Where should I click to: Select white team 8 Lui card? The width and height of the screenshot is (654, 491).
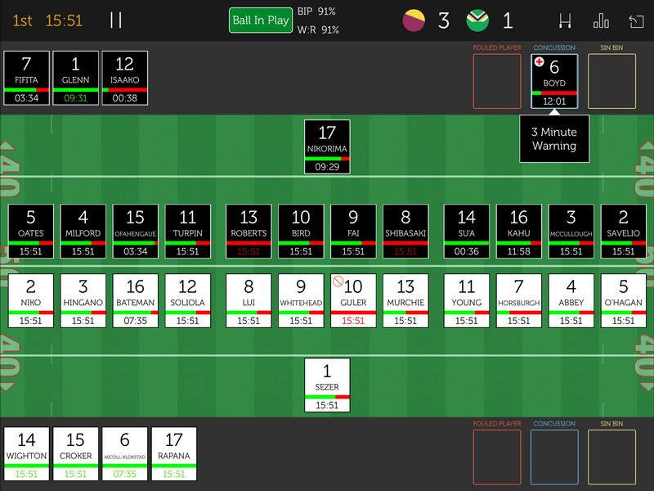point(249,300)
